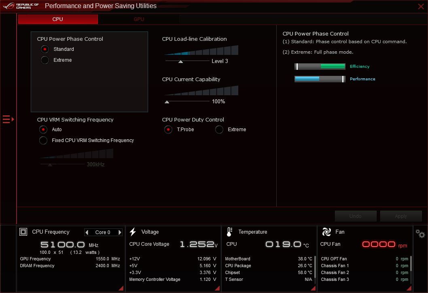Close the Performance and Power Saving window

pos(421,6)
